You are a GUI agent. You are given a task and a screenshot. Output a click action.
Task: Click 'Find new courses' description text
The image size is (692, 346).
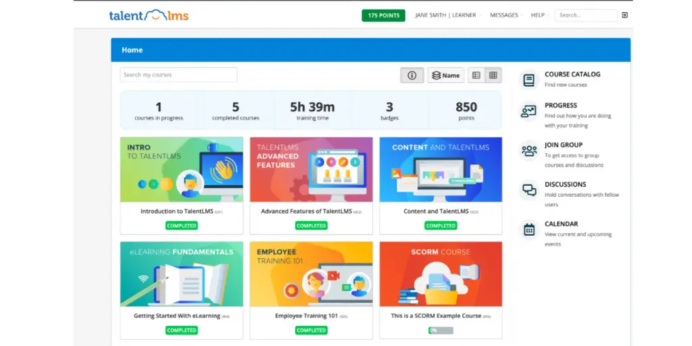tap(566, 84)
